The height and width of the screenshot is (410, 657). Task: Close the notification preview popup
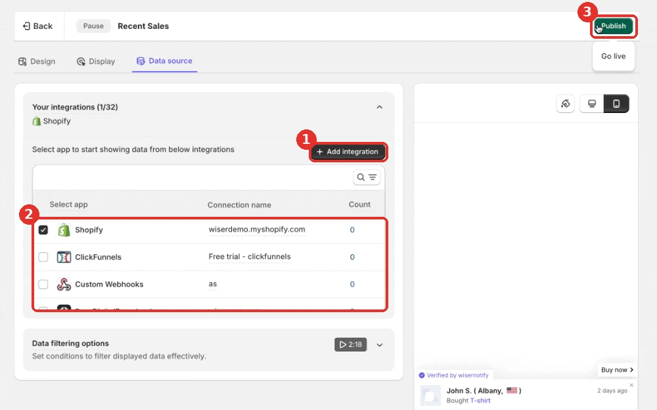[x=631, y=385]
